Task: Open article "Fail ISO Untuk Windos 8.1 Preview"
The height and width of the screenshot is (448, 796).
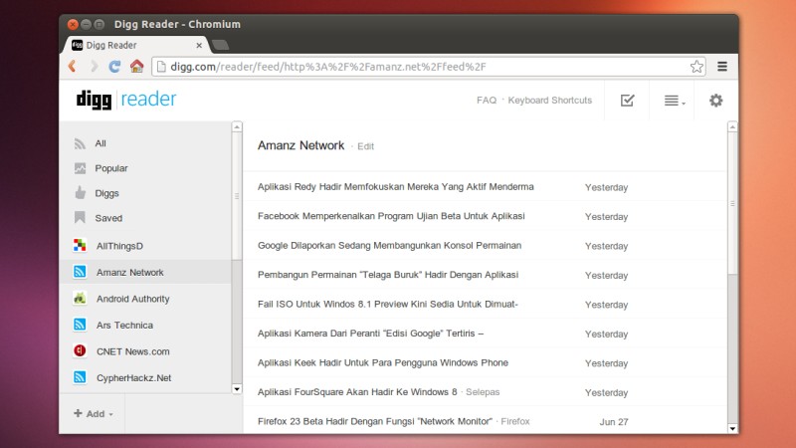Action: tap(388, 304)
